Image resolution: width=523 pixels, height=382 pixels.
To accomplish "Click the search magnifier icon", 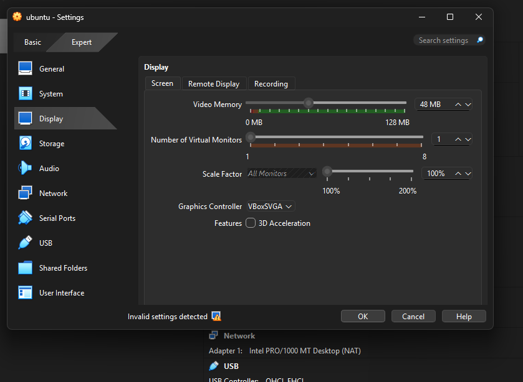I will (480, 40).
